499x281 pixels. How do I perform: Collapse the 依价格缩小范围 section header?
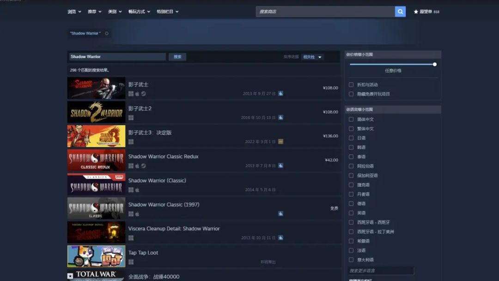393,55
